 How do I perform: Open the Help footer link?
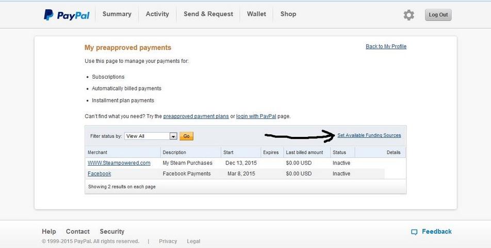pyautogui.click(x=49, y=232)
